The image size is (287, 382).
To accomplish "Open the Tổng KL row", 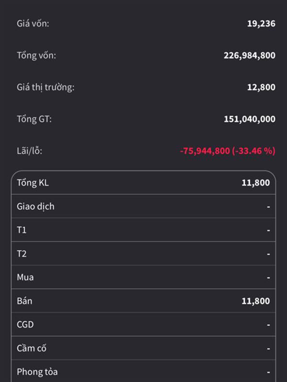I will (143, 183).
